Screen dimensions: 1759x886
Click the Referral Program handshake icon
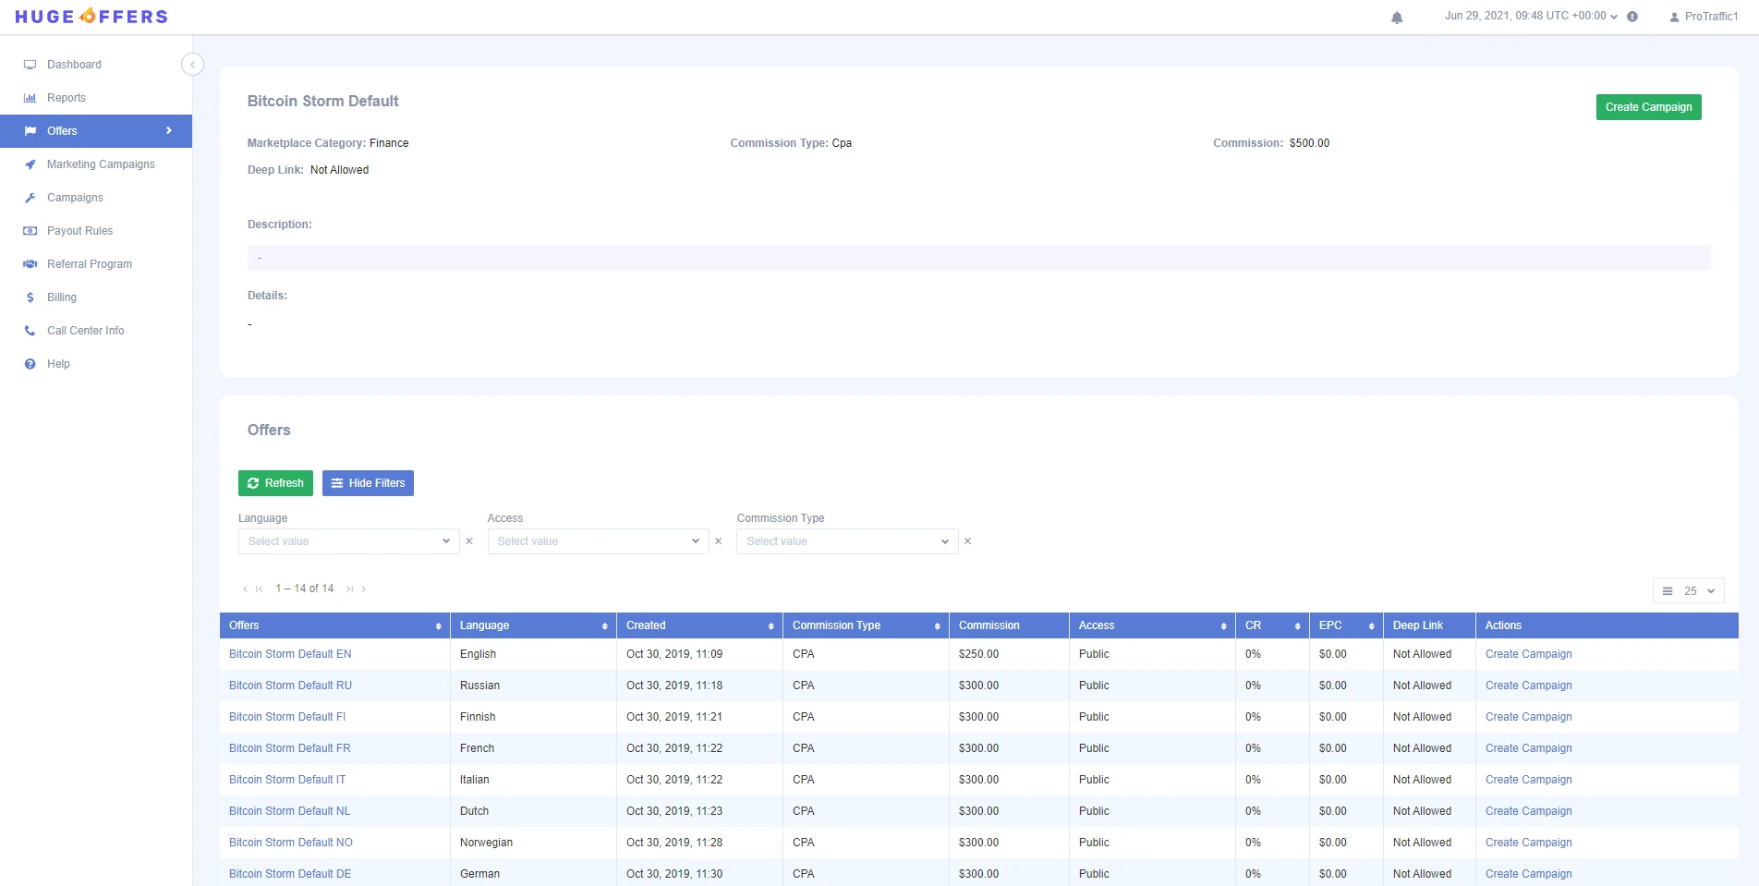click(30, 264)
